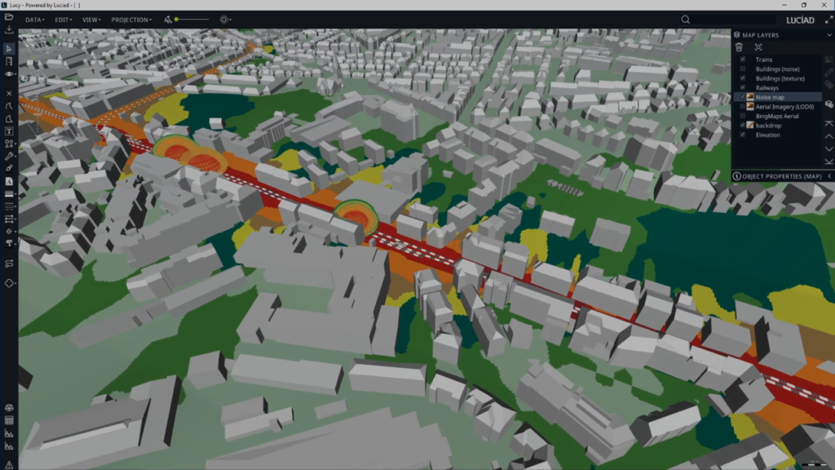Collapse the MAP LAYERS panel with its chevron
This screenshot has width=835, height=470.
click(x=828, y=34)
